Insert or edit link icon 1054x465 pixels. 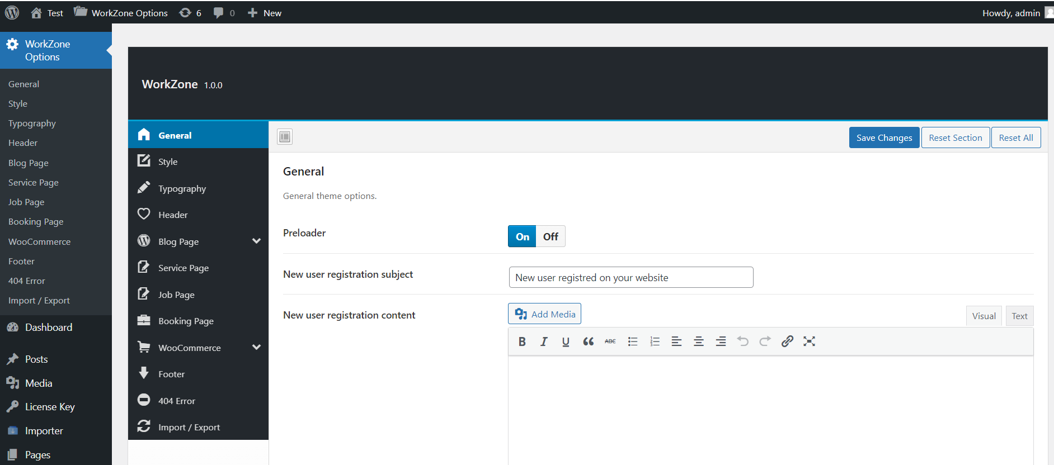(x=787, y=341)
